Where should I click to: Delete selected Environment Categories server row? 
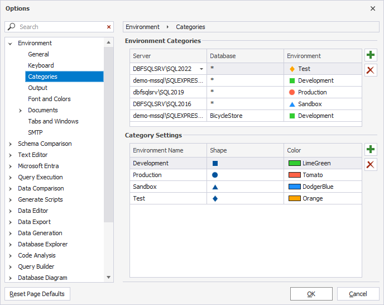pyautogui.click(x=371, y=70)
